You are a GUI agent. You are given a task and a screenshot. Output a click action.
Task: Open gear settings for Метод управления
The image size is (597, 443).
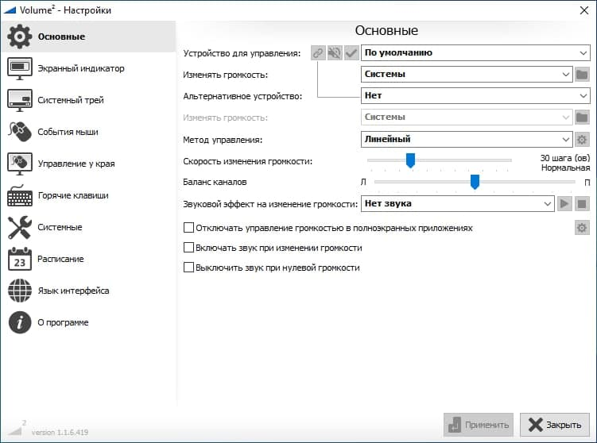(x=582, y=140)
